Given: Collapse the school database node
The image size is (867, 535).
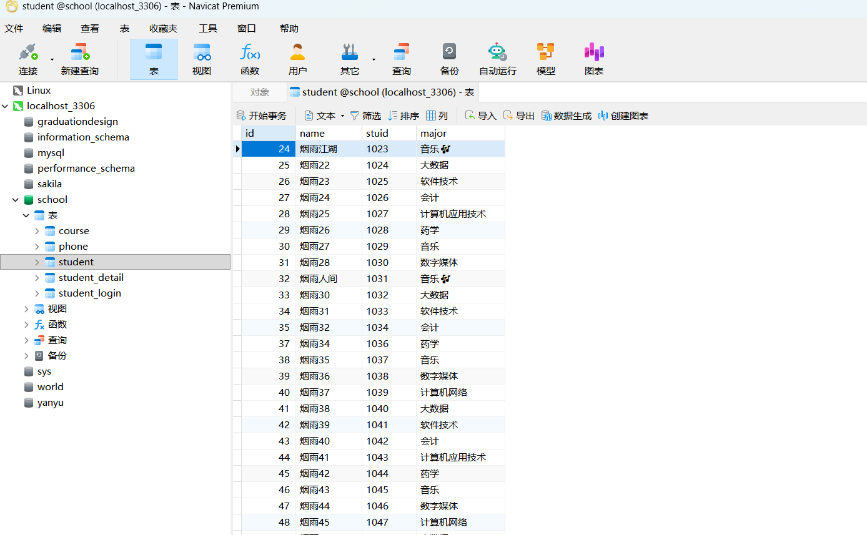Looking at the screenshot, I should pyautogui.click(x=16, y=200).
